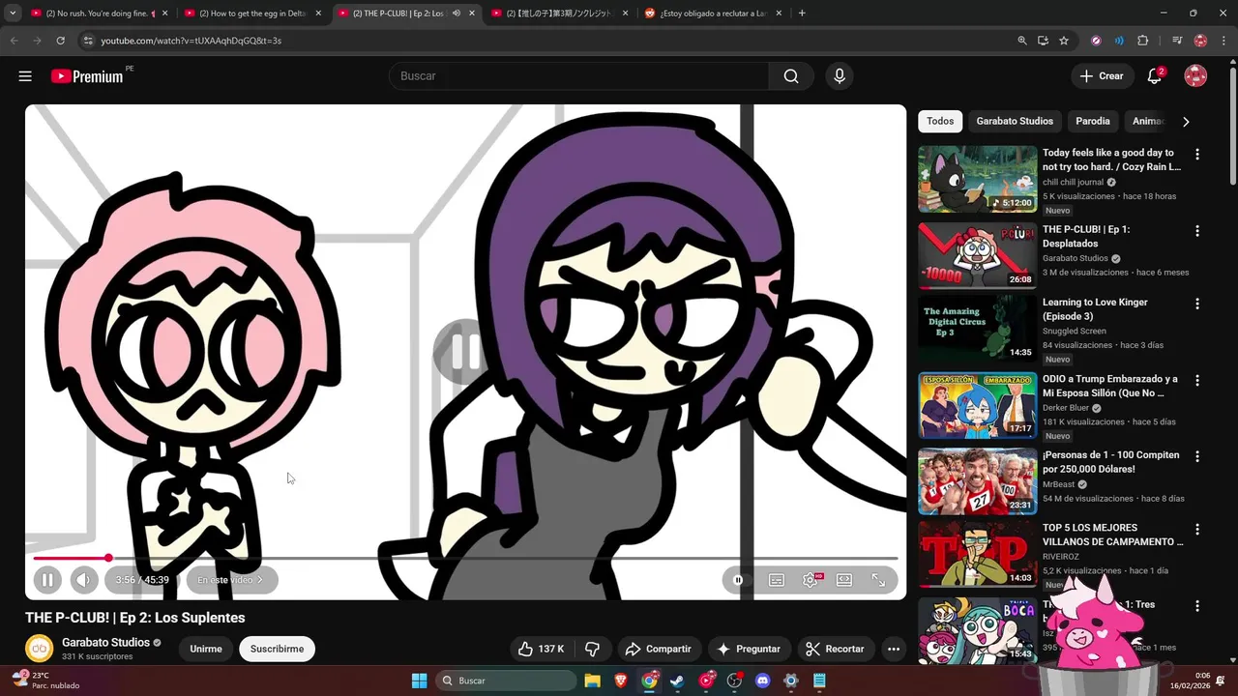Image resolution: width=1238 pixels, height=696 pixels.
Task: Subscribe using the Suscribirme button
Action: [277, 649]
